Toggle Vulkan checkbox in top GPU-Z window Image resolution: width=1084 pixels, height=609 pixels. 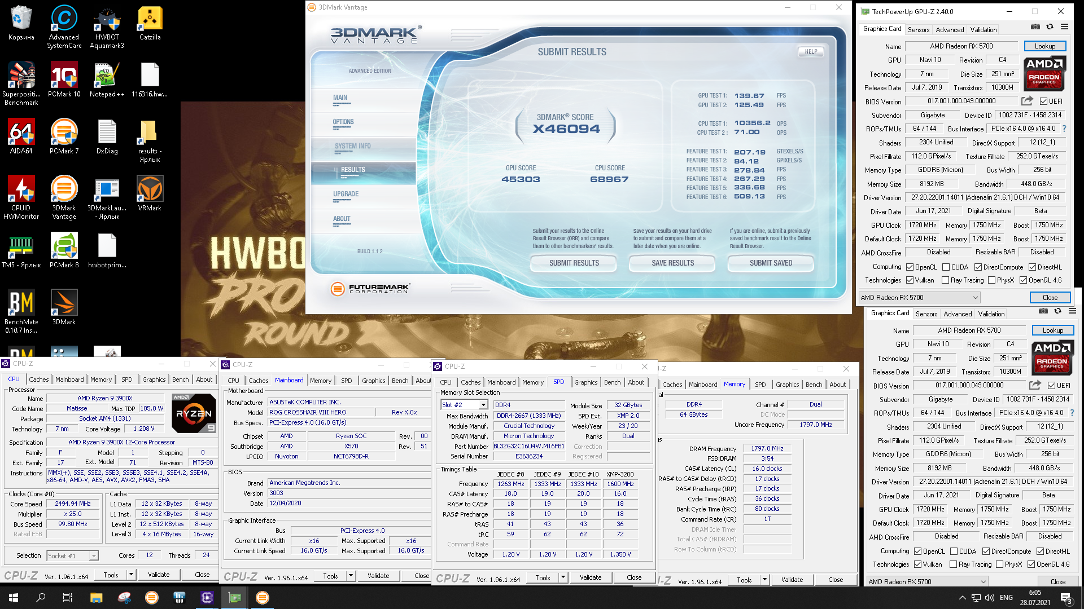pos(910,280)
